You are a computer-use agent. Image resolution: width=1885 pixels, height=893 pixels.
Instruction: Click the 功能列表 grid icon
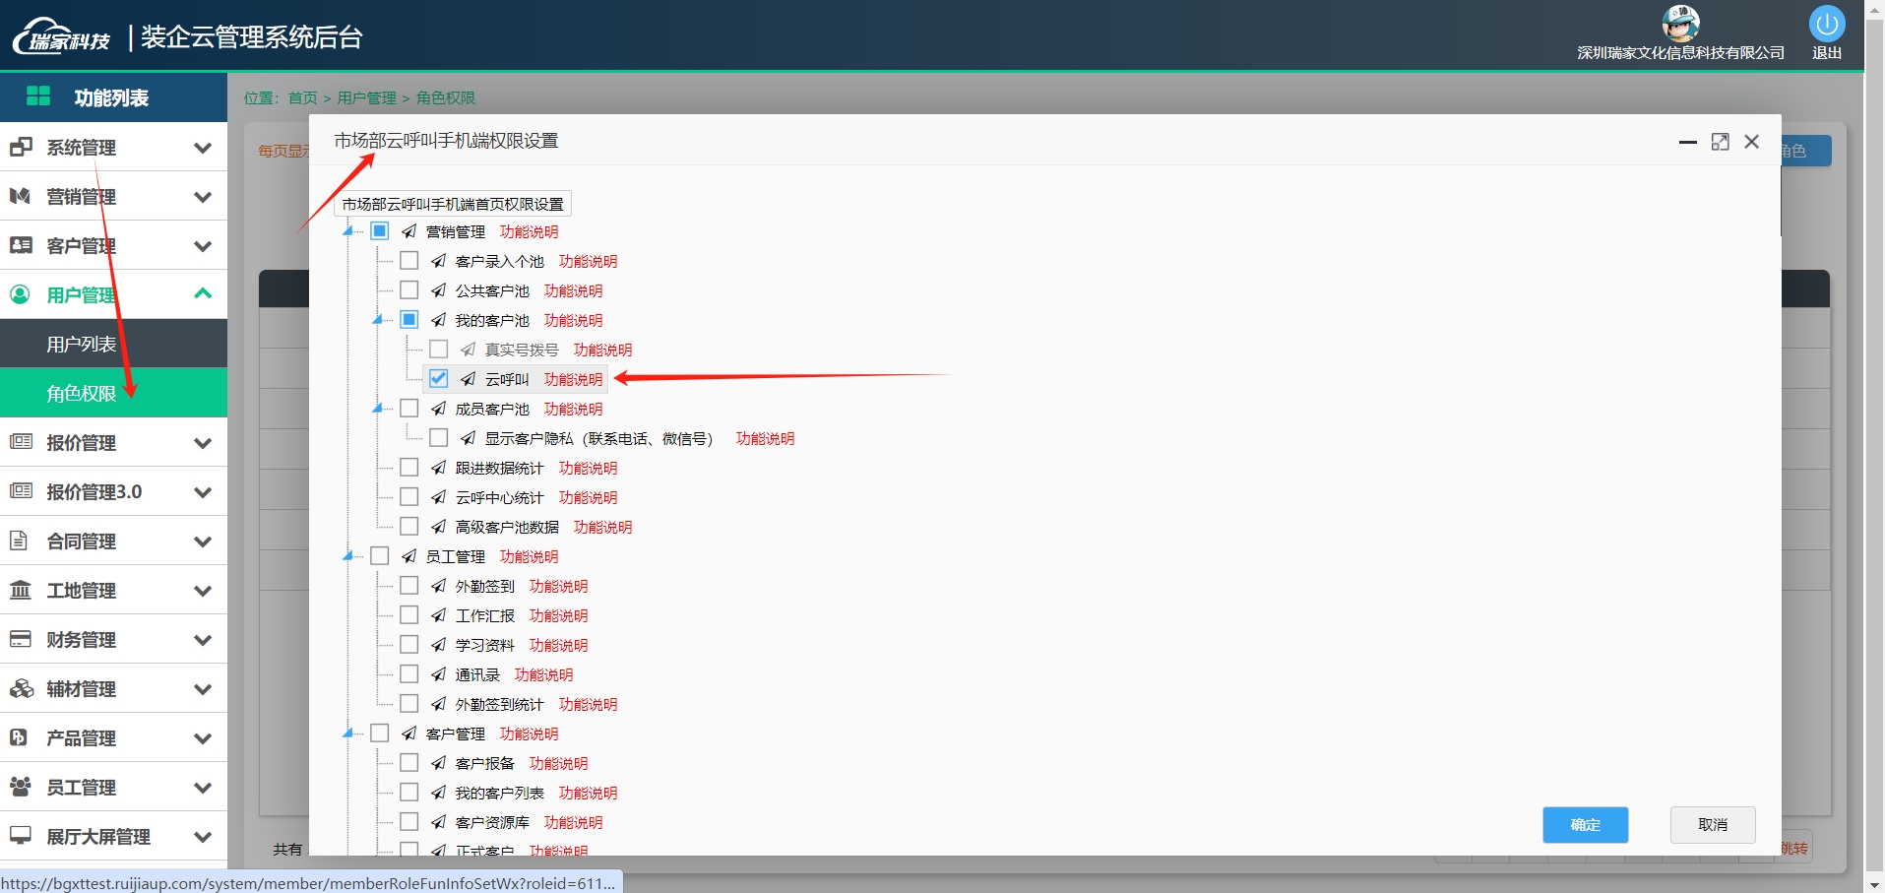(x=38, y=96)
